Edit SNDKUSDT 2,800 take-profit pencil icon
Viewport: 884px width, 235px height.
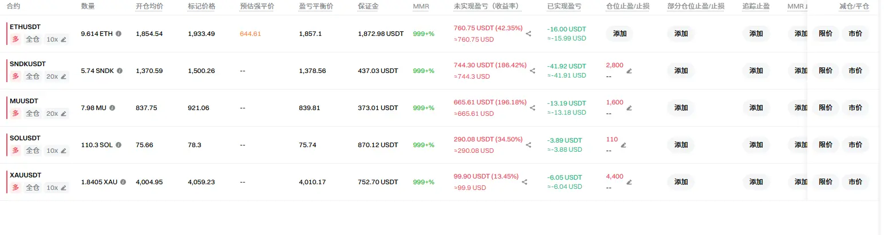pos(629,71)
